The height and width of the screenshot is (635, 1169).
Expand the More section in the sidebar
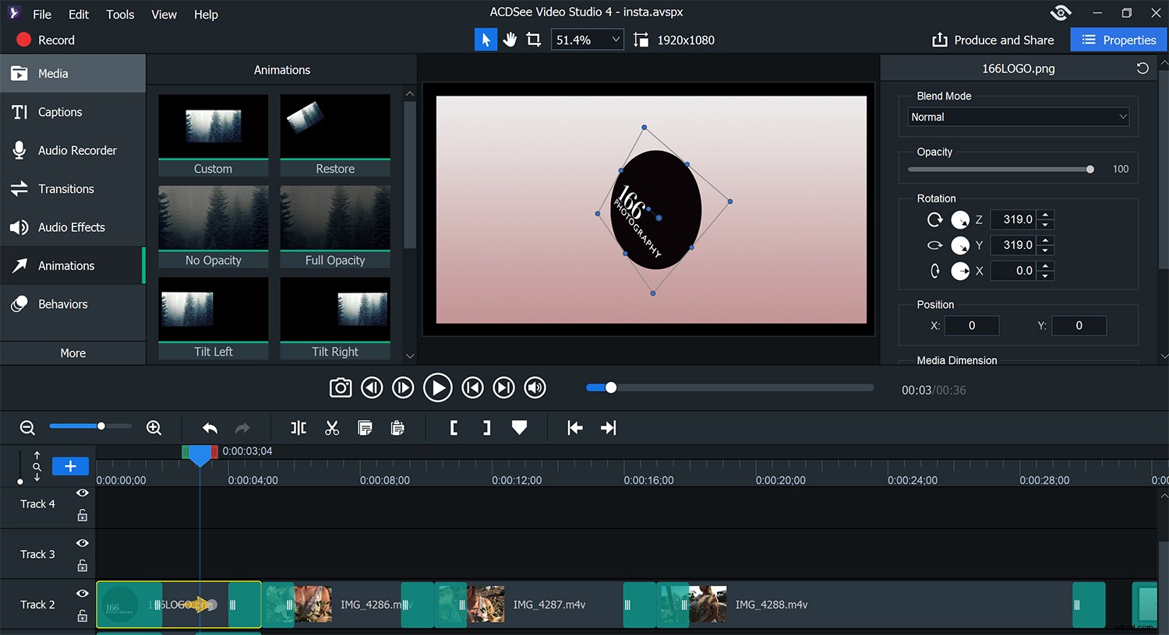[x=72, y=353]
